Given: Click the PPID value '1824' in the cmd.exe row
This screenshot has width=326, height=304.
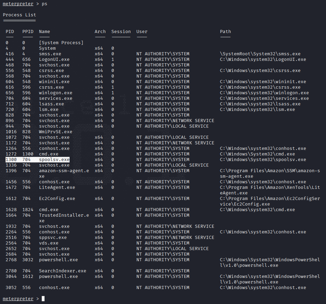Looking at the screenshot, I should [x=28, y=210].
